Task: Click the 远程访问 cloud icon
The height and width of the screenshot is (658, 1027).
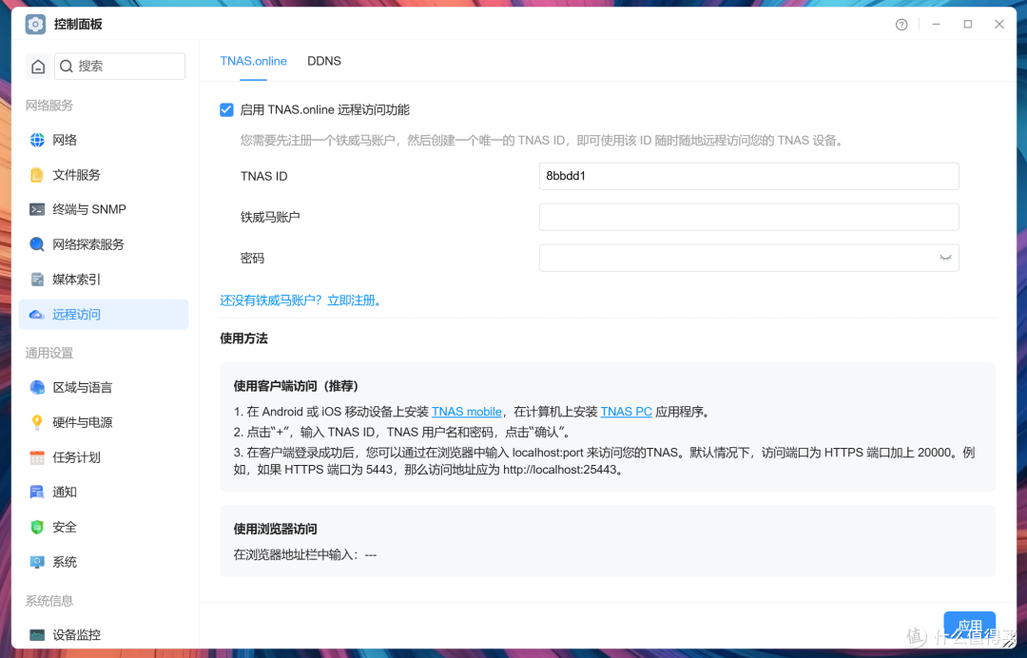Action: 37,315
